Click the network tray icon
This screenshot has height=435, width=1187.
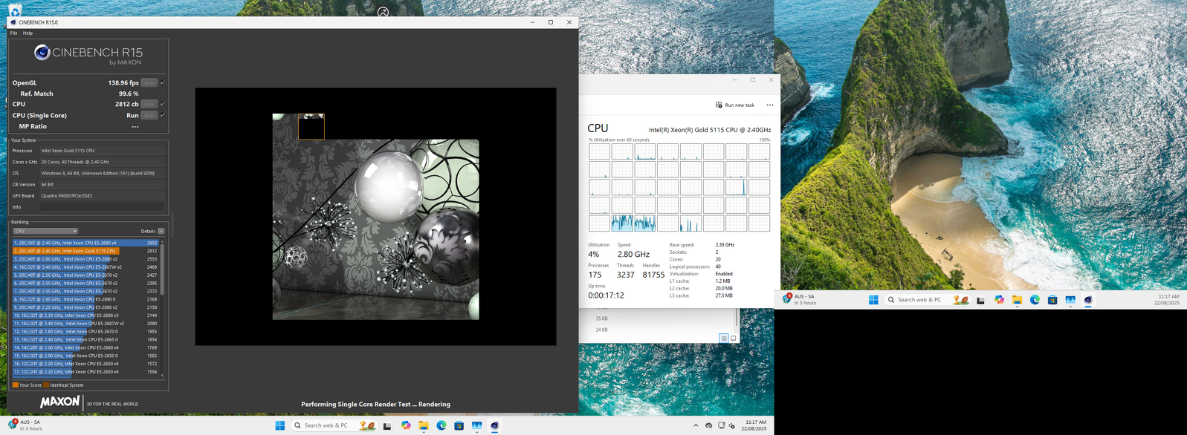721,425
